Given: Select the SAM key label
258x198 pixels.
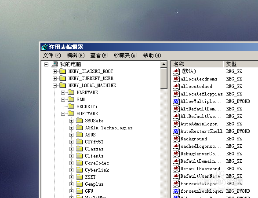Looking at the screenshot, I should [80, 99].
